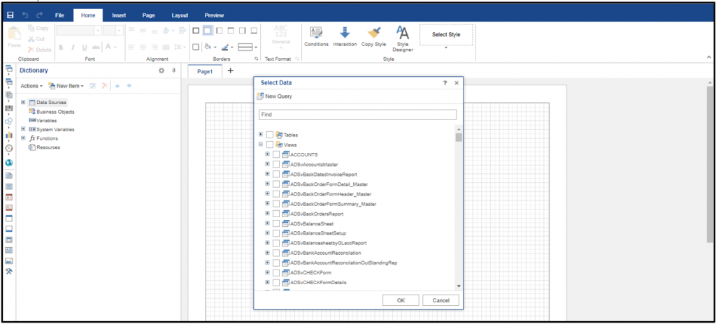Switch to the Page tab

[x=149, y=15]
